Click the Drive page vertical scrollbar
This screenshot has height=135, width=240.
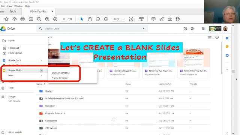tap(222, 57)
